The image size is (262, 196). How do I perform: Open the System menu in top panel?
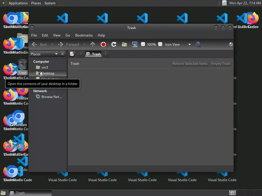point(50,3)
